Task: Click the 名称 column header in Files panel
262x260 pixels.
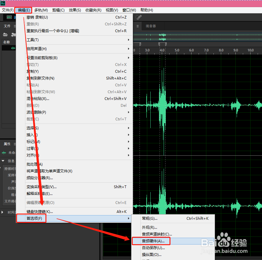Action: 7,42
